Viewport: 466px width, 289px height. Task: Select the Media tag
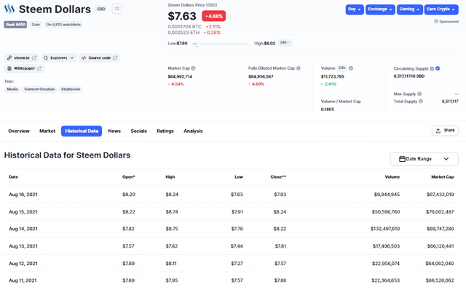point(12,89)
